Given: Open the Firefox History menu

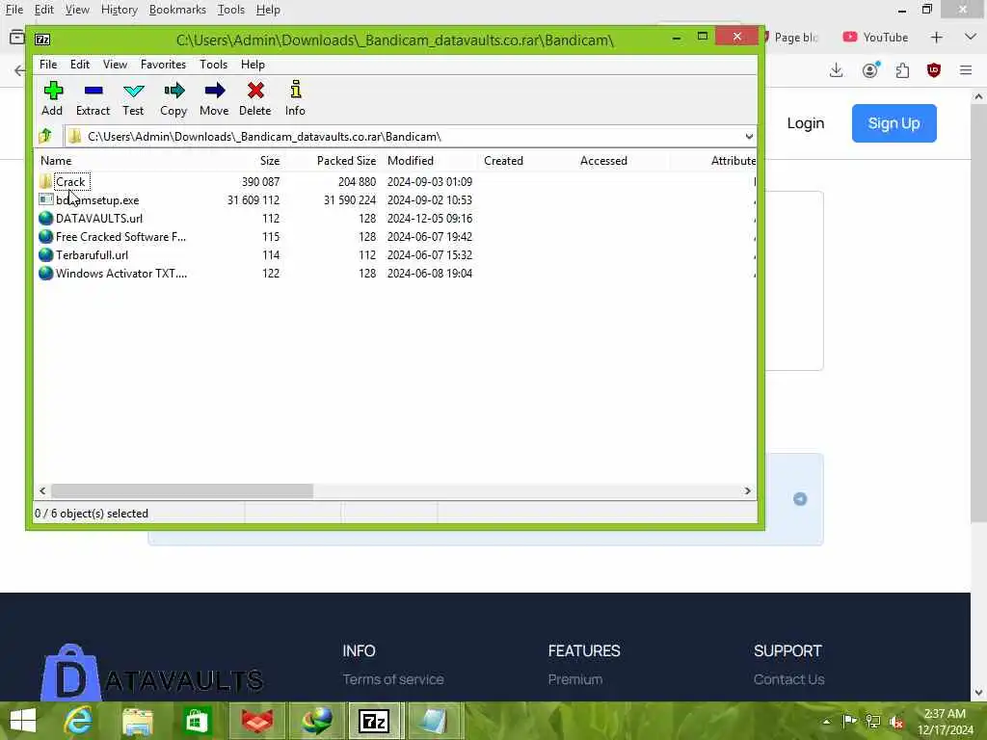Looking at the screenshot, I should point(119,10).
